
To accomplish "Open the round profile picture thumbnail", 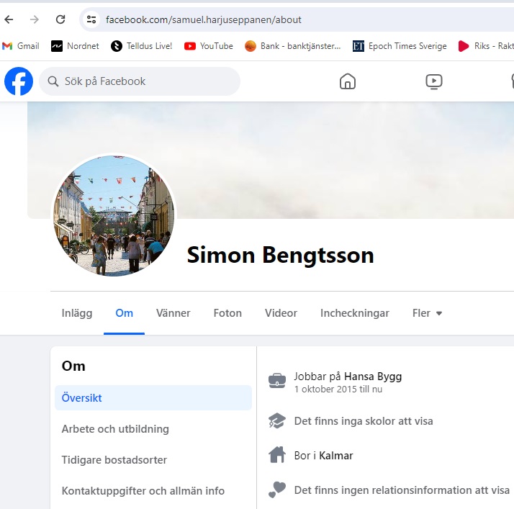I will pyautogui.click(x=114, y=215).
